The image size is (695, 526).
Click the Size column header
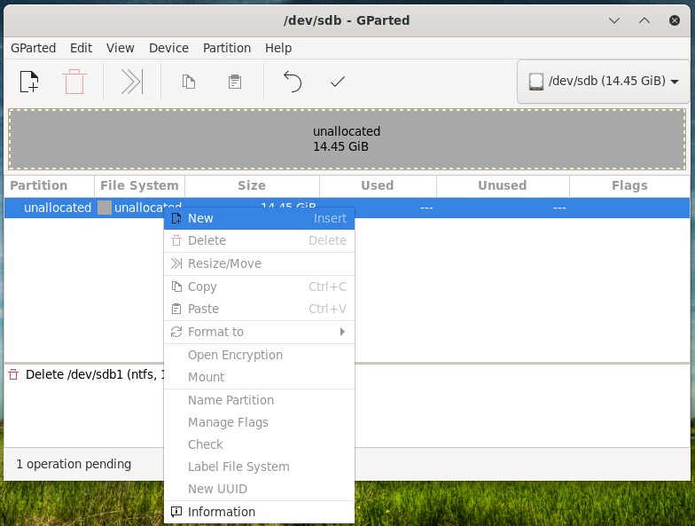point(252,185)
